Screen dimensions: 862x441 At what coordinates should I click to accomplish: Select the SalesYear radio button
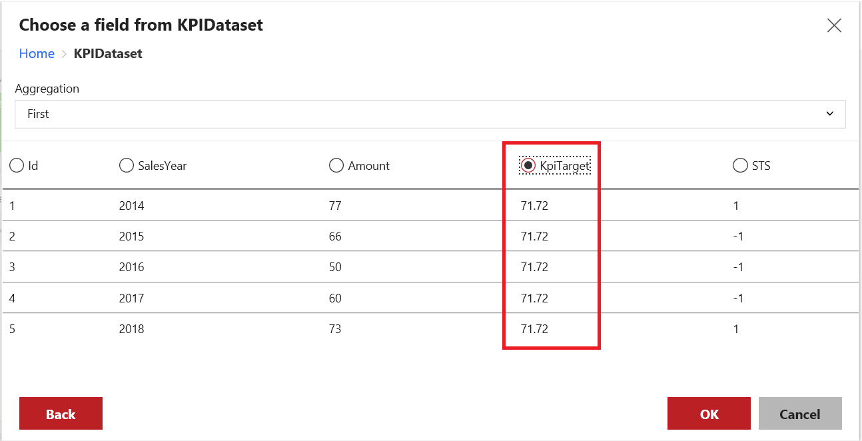point(126,166)
